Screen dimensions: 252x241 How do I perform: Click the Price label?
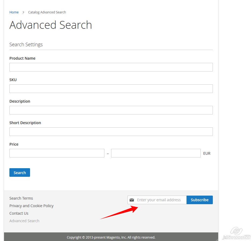point(14,144)
